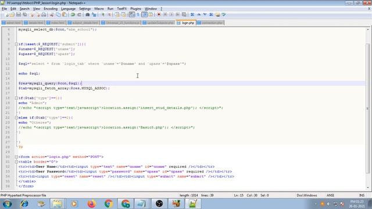Image resolution: width=372 pixels, height=209 pixels.
Task: Open OBS Studio from the taskbar
Action: [159, 204]
